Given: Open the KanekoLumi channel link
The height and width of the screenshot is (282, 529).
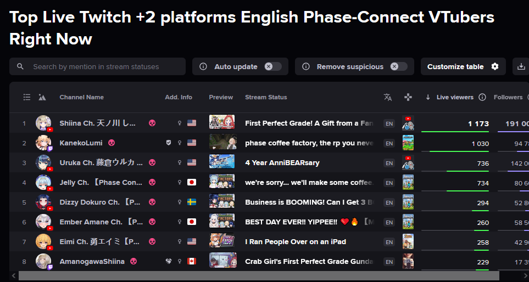Looking at the screenshot, I should (x=81, y=143).
